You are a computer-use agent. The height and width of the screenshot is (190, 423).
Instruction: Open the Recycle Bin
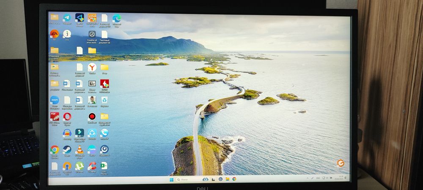point(104,100)
